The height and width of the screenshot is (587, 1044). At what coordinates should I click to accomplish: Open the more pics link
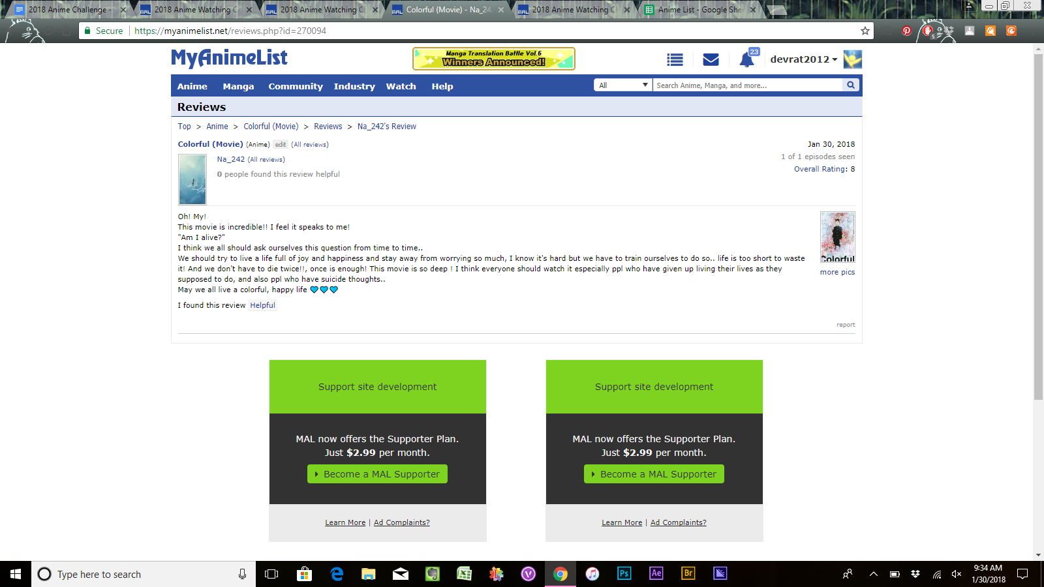tap(837, 272)
